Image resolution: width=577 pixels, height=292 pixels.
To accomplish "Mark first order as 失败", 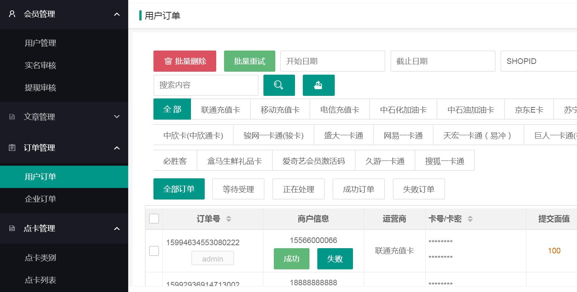I will (334, 259).
